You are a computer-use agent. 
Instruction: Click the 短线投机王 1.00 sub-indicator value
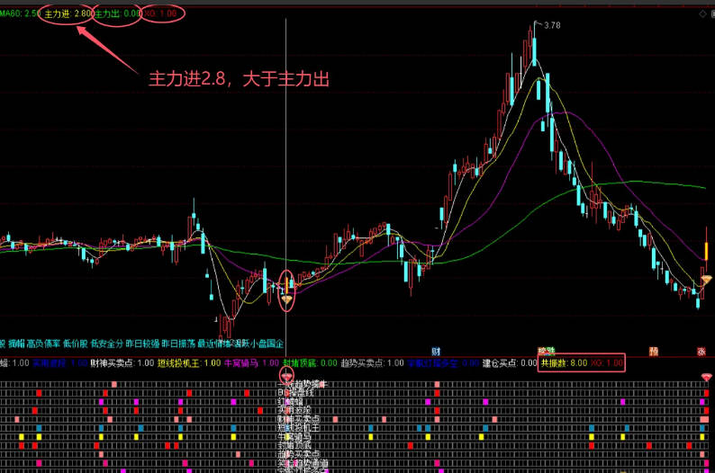tap(189, 362)
